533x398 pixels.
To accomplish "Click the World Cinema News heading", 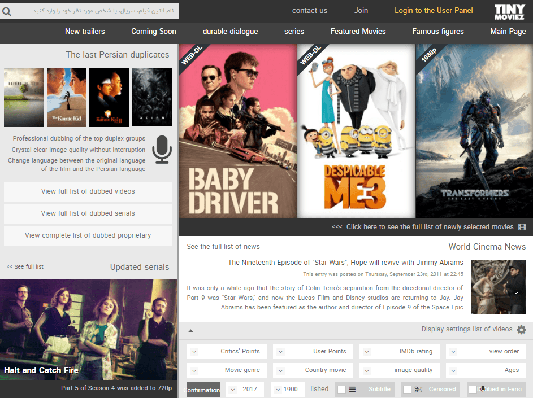I will coord(487,247).
